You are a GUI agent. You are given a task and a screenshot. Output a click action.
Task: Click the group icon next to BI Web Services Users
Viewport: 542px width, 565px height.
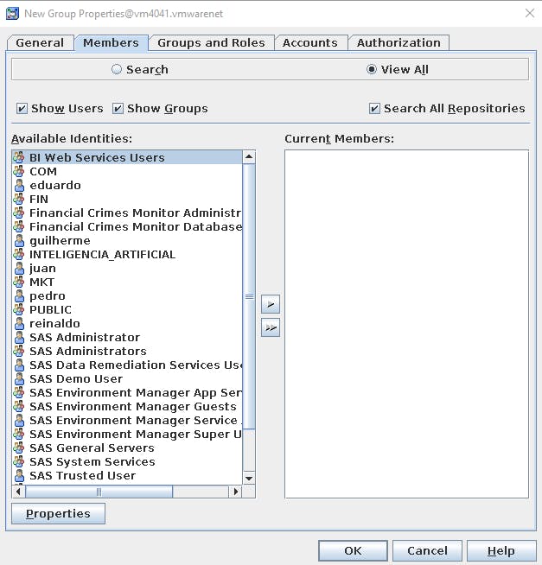(19, 157)
